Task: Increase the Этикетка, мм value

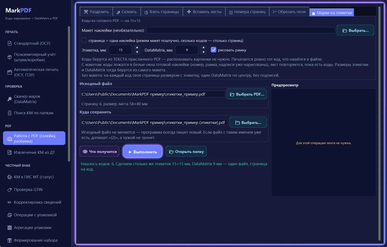Action: pos(137,48)
